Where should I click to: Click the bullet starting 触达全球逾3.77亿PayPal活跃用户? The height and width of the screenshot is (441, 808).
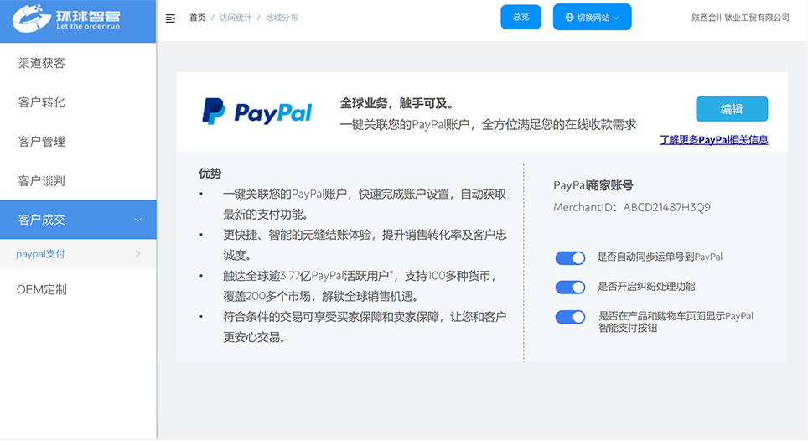360,286
